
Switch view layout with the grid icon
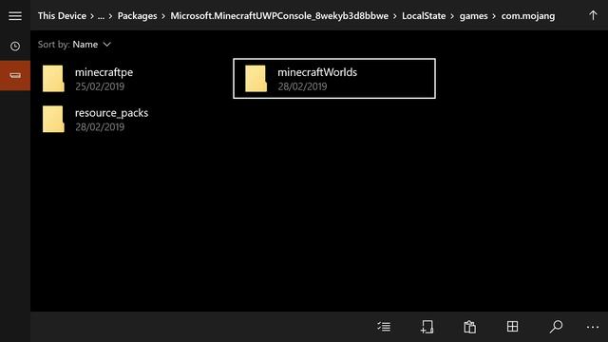click(x=512, y=326)
